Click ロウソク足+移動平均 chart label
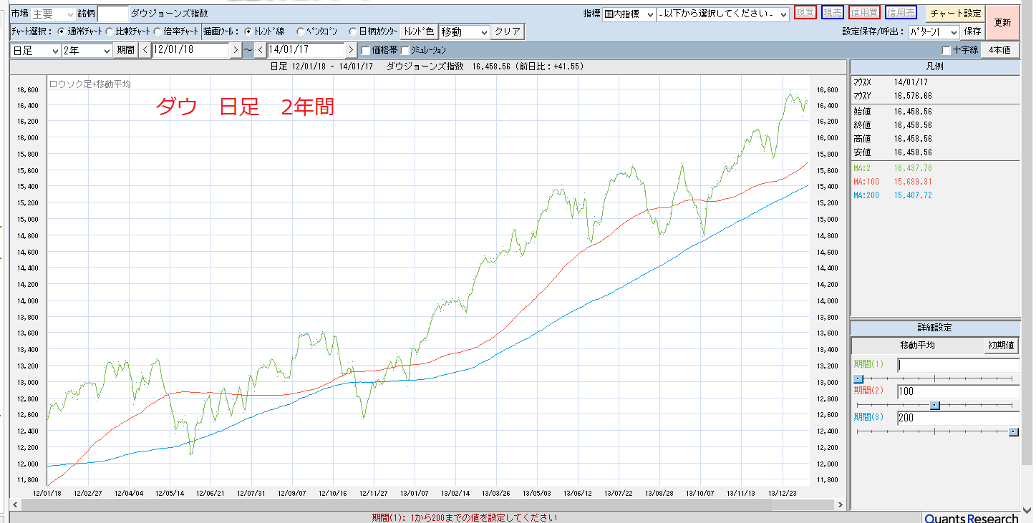 pos(90,84)
